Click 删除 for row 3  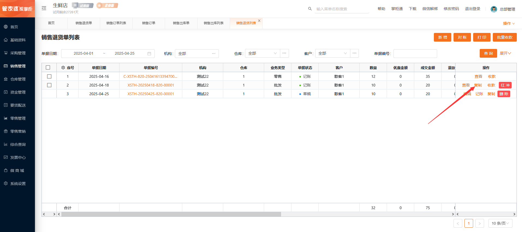click(504, 94)
